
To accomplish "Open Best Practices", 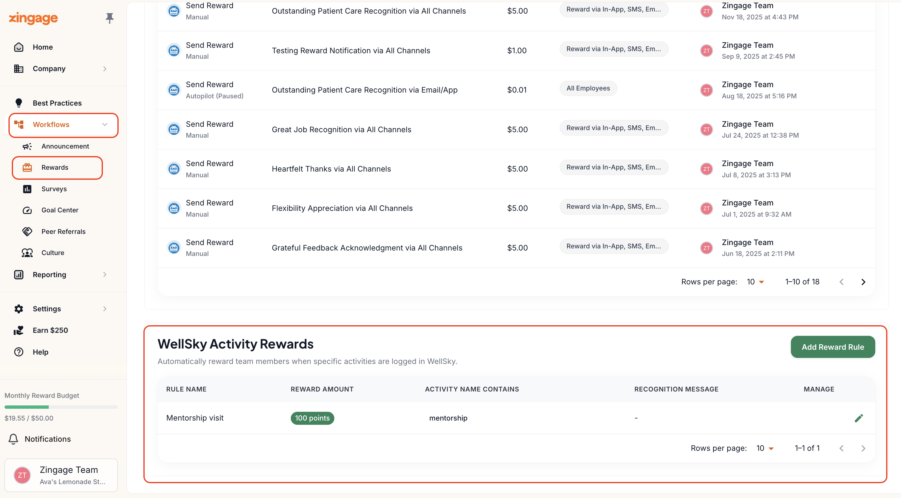I will [x=57, y=103].
